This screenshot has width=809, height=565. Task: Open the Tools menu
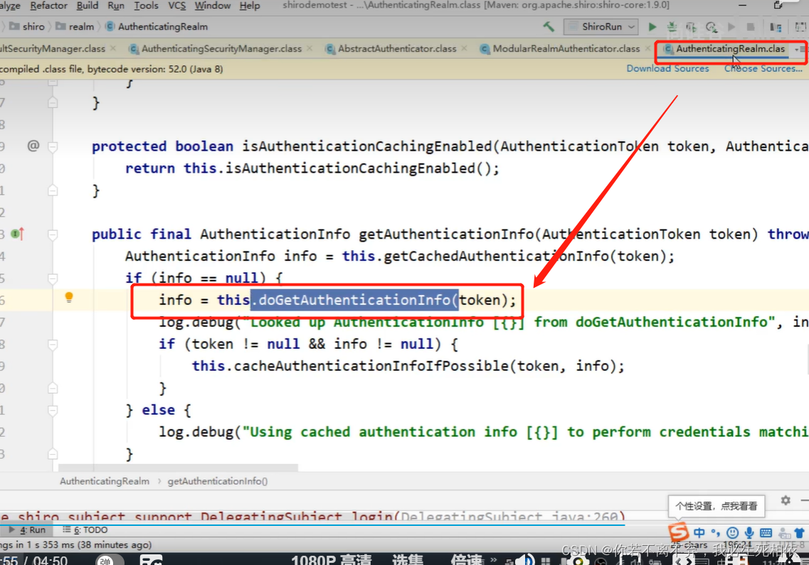146,6
